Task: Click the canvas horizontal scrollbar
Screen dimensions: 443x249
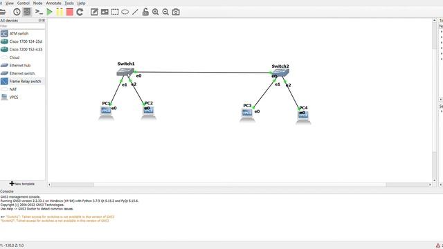Action: tap(239, 185)
